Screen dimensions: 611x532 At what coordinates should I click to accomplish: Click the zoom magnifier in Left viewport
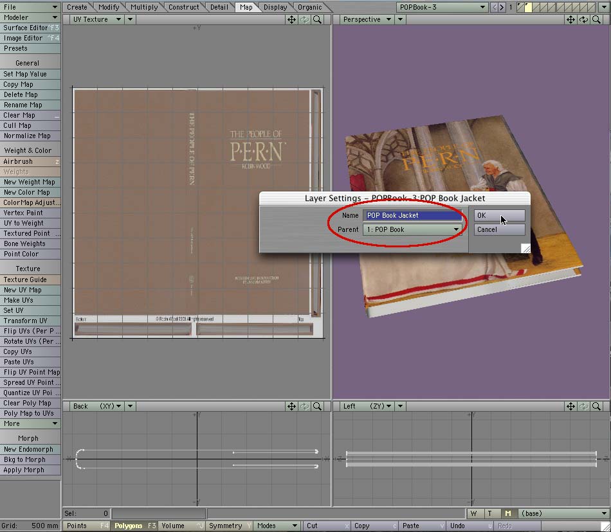pos(596,406)
